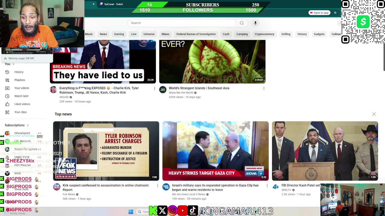
Task: Activate voice search microphone
Action: [x=255, y=23]
